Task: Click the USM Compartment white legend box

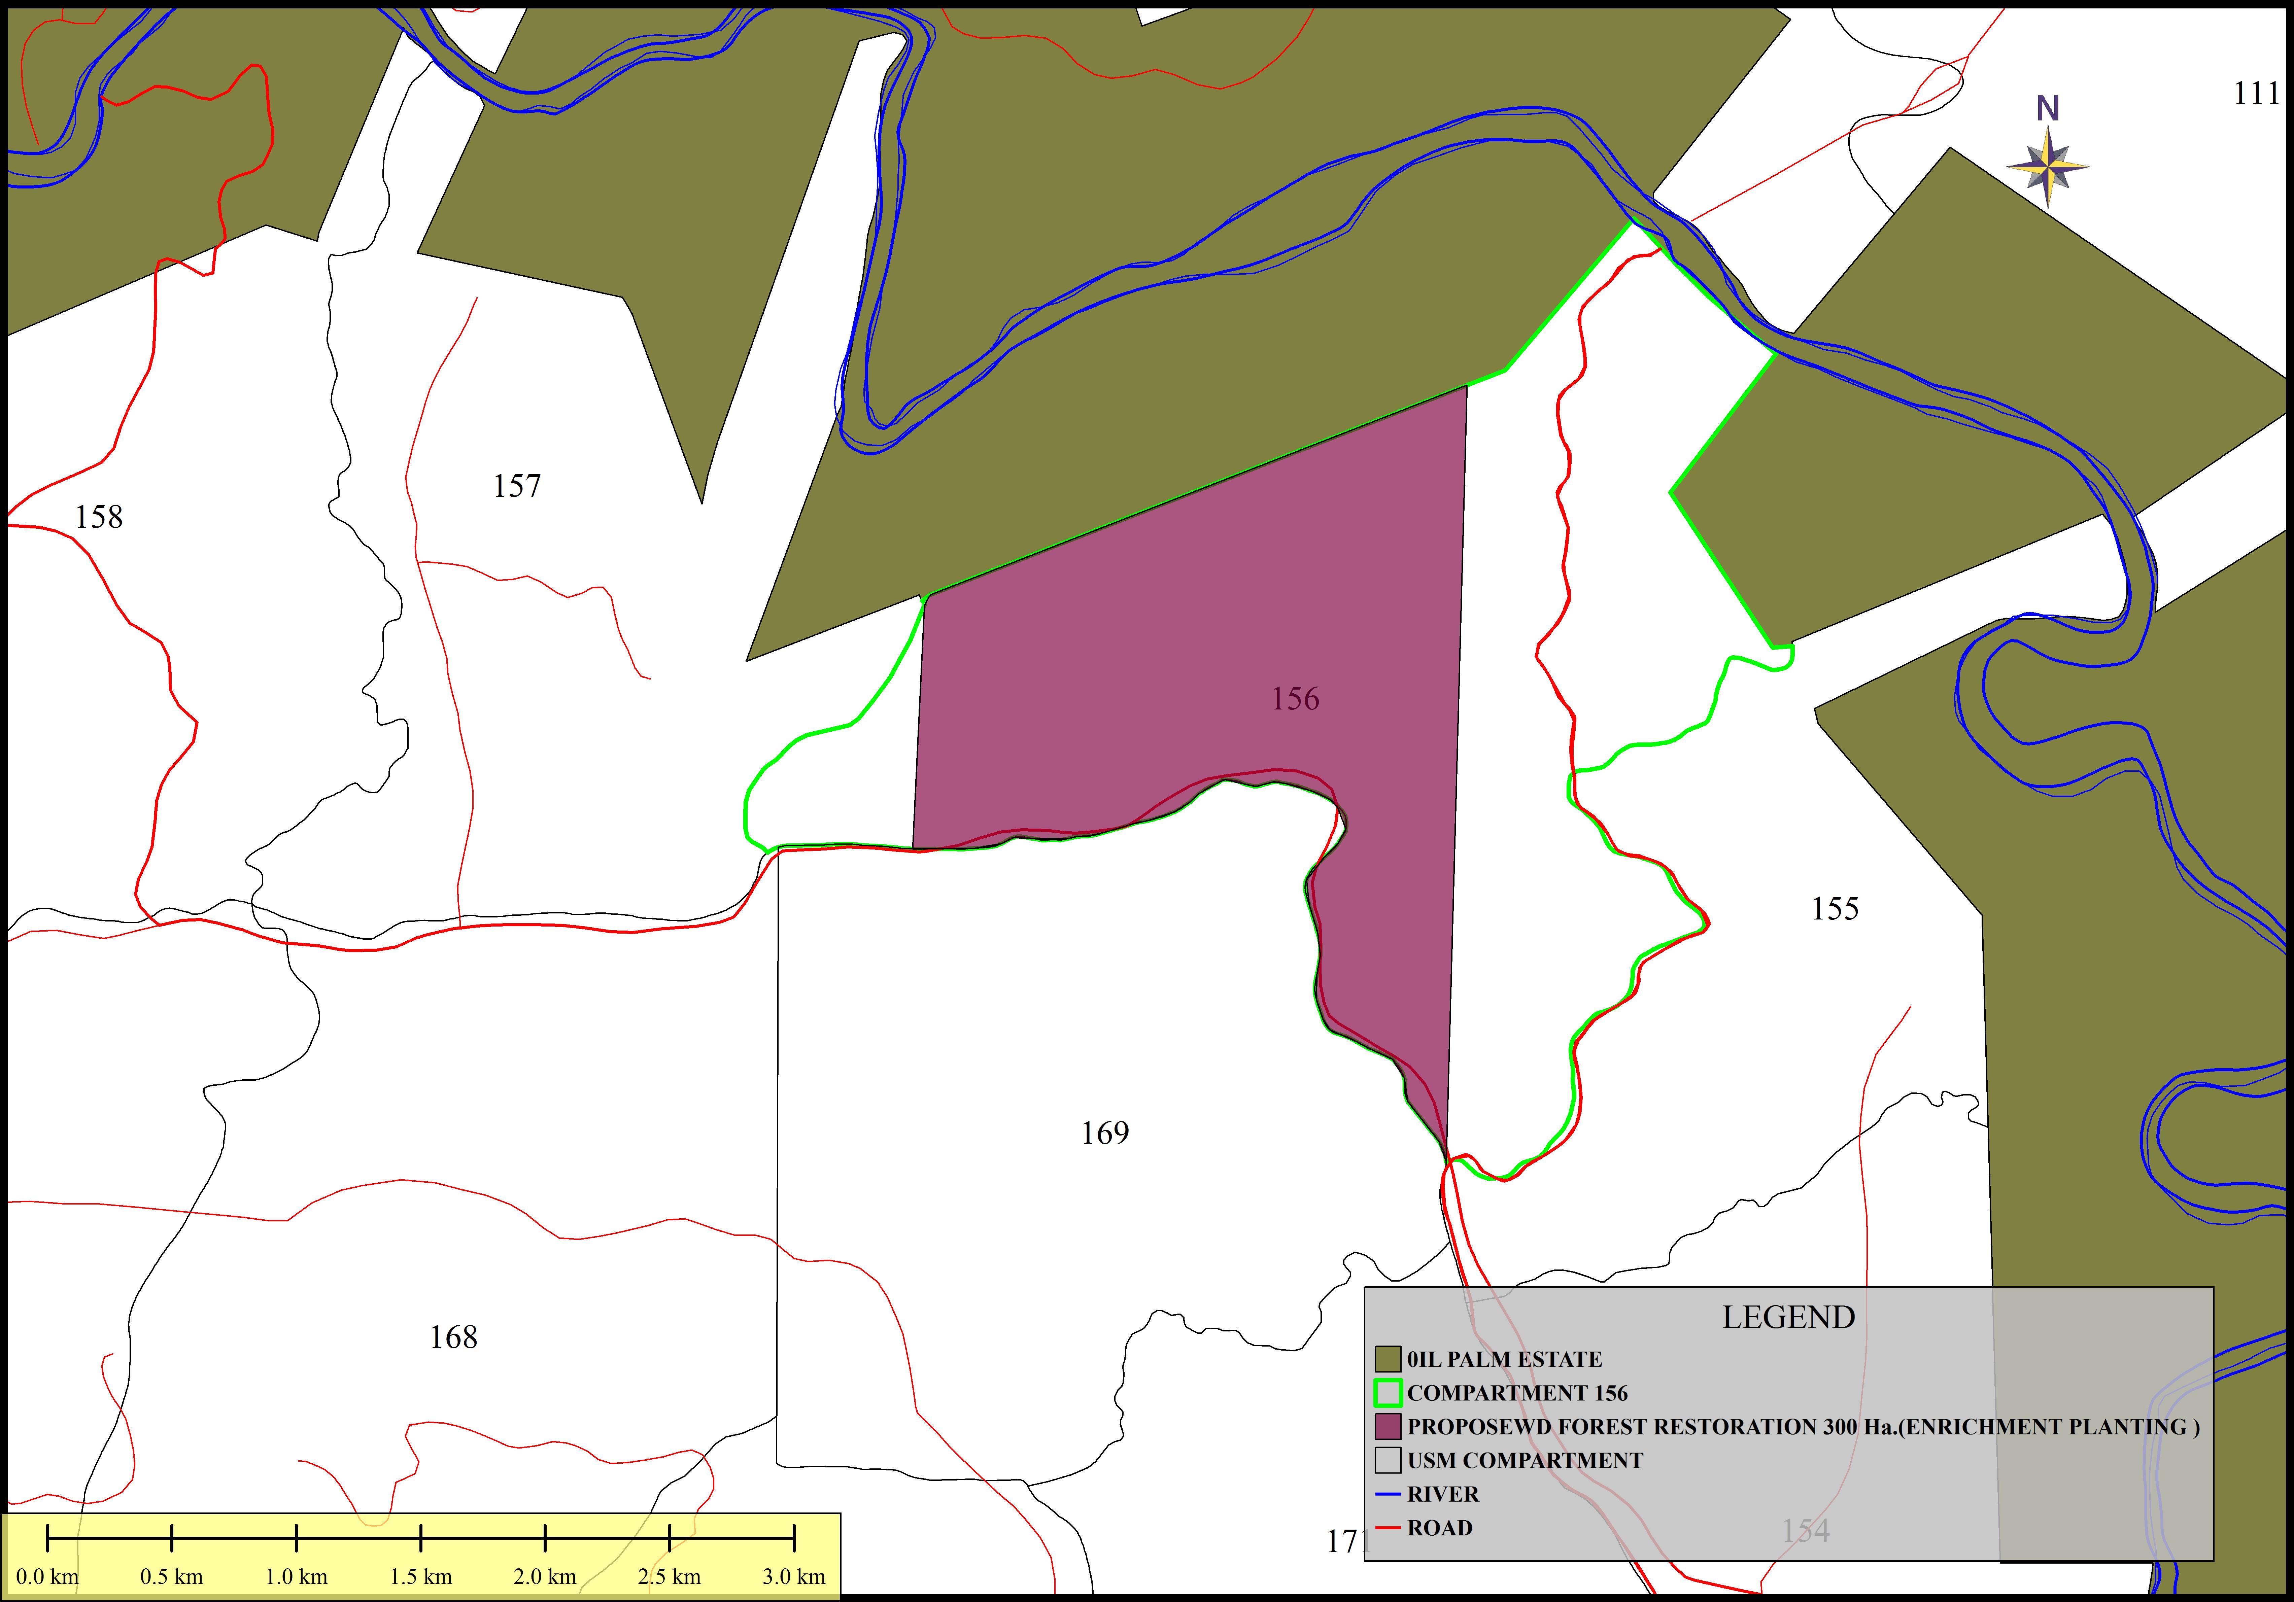Action: tap(1388, 1460)
